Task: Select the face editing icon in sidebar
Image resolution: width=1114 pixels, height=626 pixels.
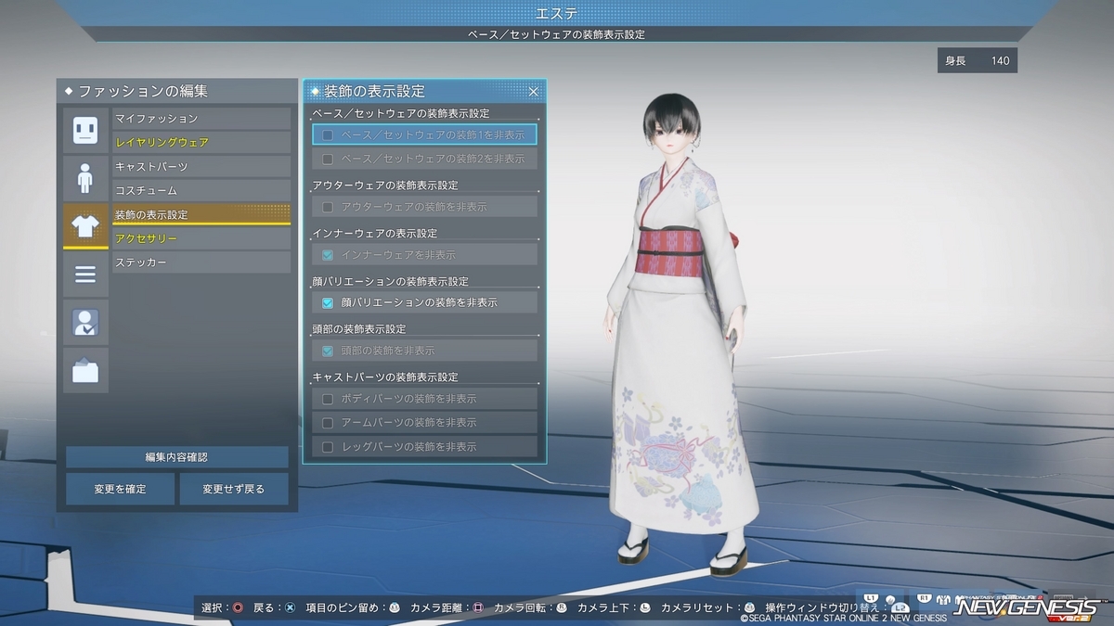Action: coord(85,130)
